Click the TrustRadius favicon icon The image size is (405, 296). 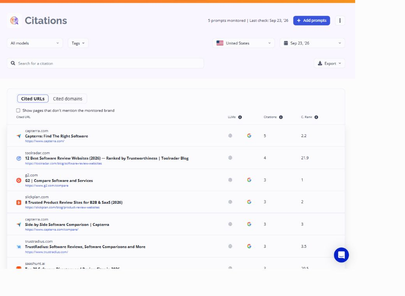(19, 247)
